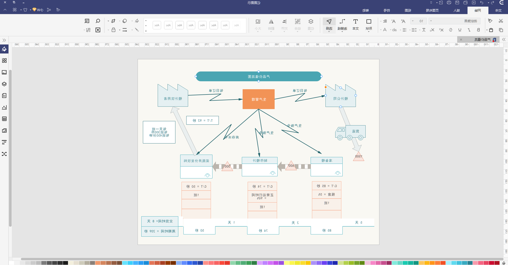The image size is (508, 265).
Task: Switch to the 文件 (File) tab
Action: pos(498,10)
